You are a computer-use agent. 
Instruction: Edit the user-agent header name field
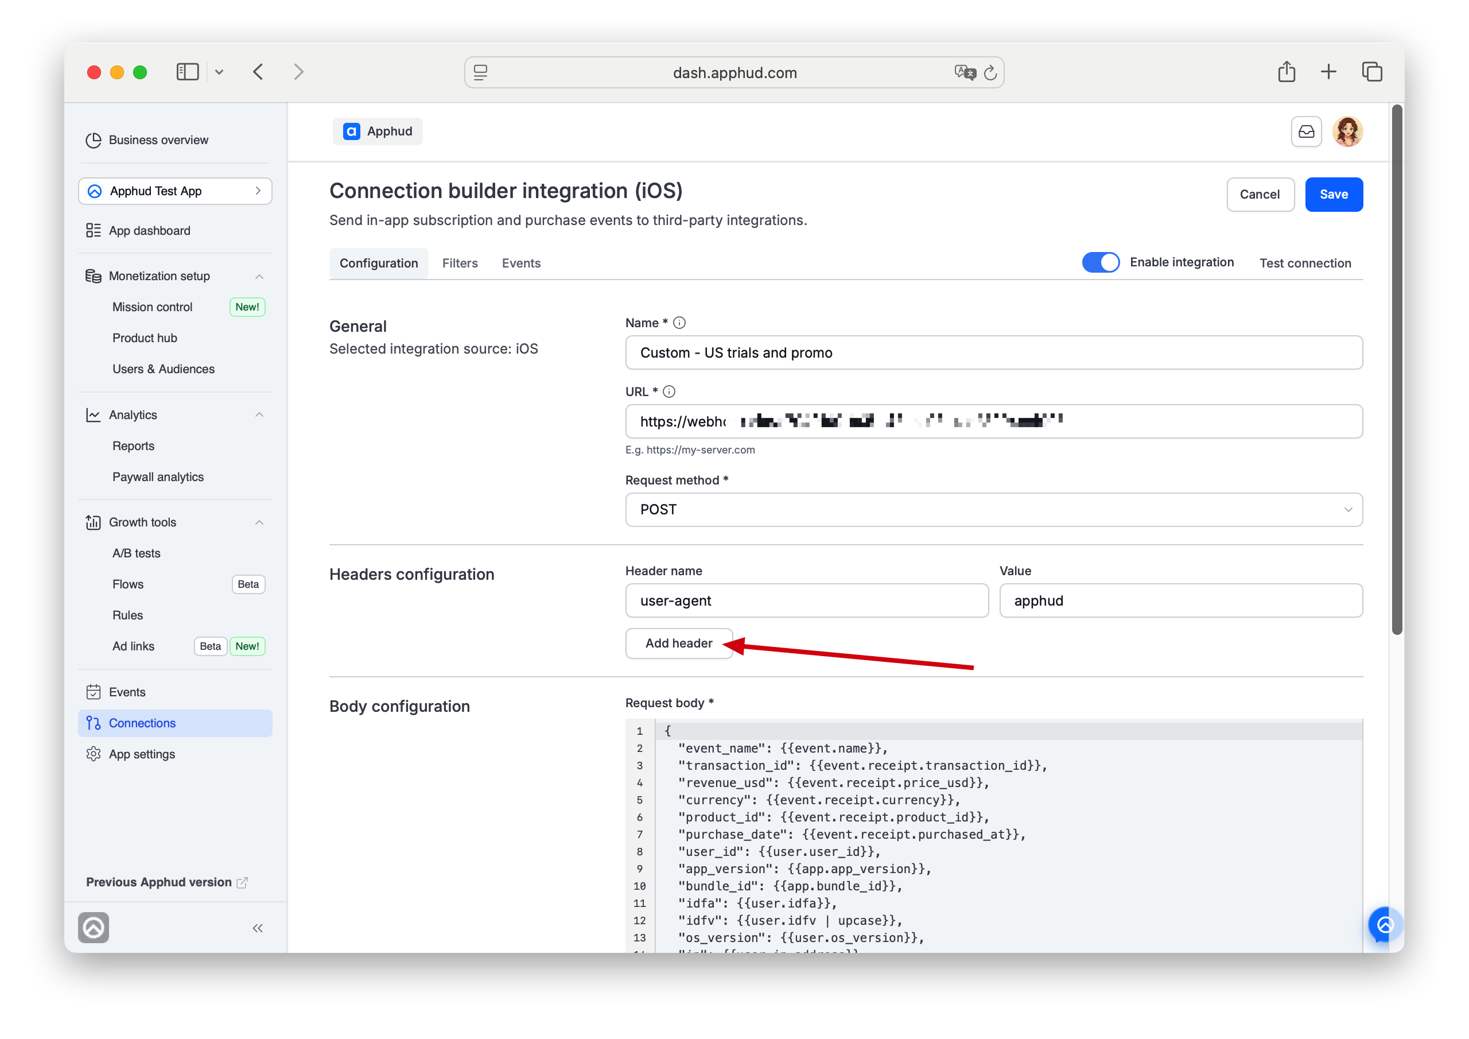pyautogui.click(x=807, y=600)
